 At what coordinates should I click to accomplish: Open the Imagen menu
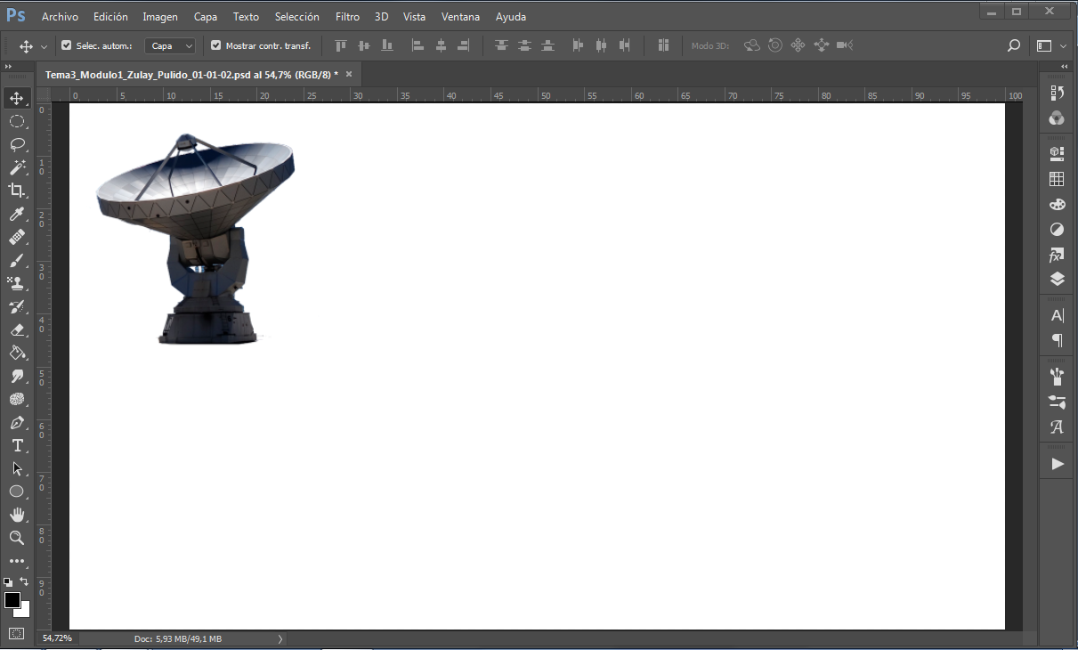coord(160,17)
